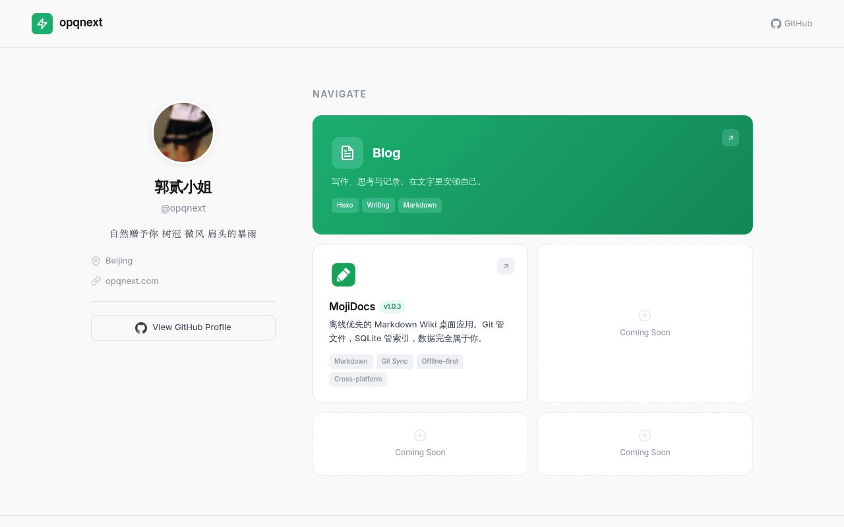844x527 pixels.
Task: Open the GitHub link in header
Action: coord(791,24)
